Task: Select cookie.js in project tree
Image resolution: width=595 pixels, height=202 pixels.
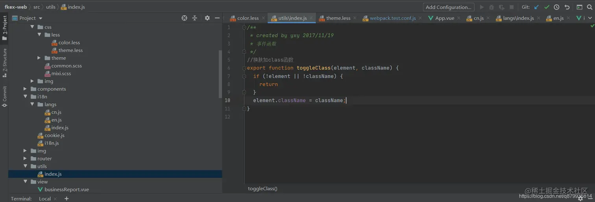Action: pyautogui.click(x=54, y=135)
